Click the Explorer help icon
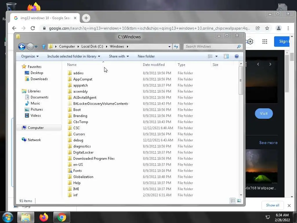 pos(237,56)
